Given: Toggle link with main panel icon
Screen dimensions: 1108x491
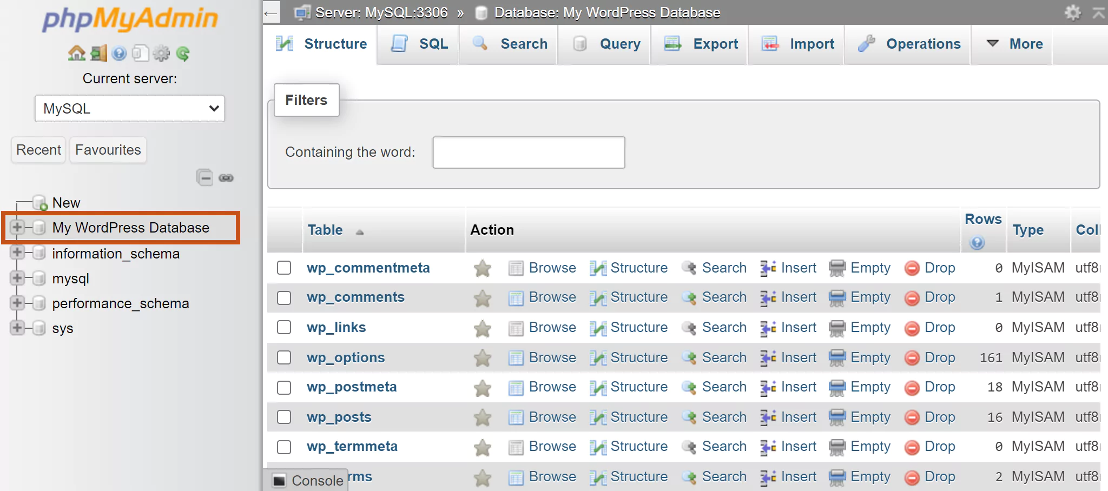Looking at the screenshot, I should coord(226,177).
